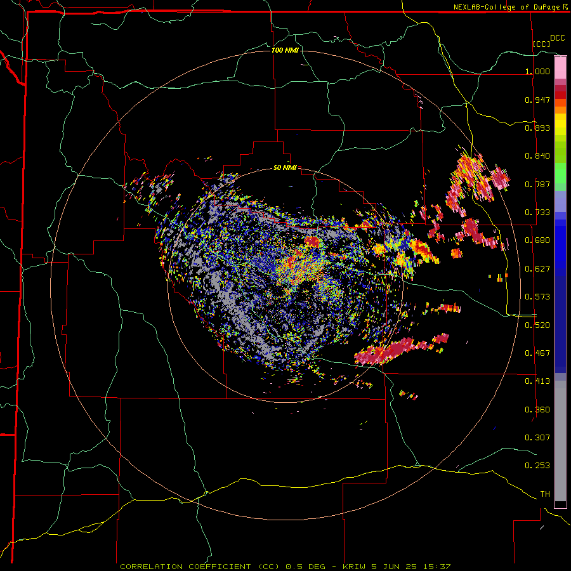Pick the bright green segment of color bar

[x=560, y=173]
